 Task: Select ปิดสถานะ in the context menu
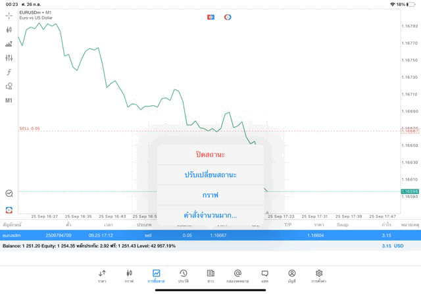pyautogui.click(x=210, y=155)
